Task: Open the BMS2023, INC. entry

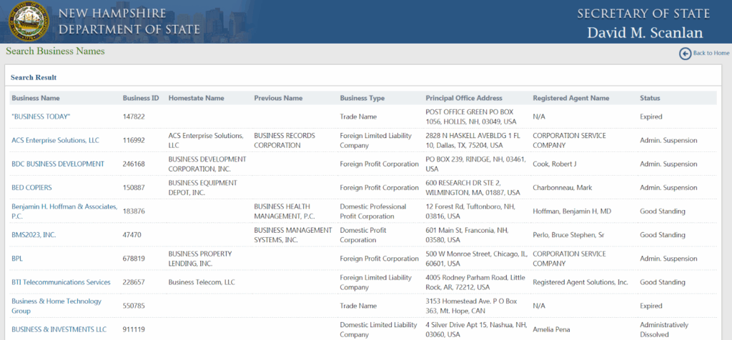Action: tap(34, 235)
